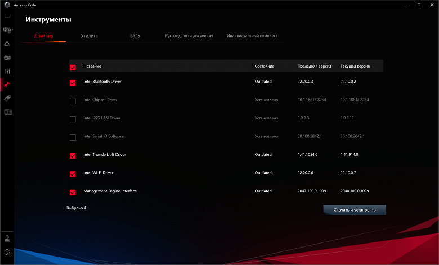Open the game library icon in sidebar
The height and width of the screenshot is (265, 439).
[x=7, y=57]
